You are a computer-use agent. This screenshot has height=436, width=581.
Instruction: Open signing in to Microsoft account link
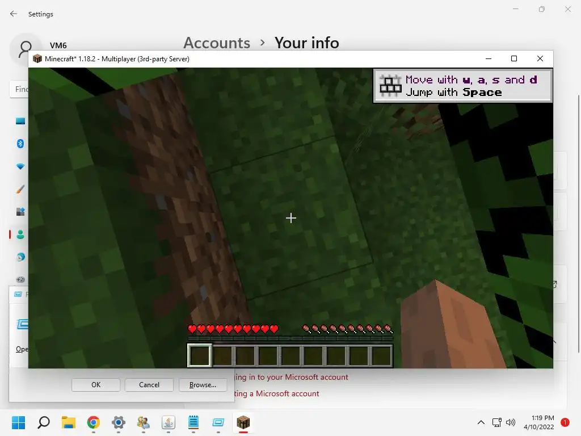(x=291, y=377)
